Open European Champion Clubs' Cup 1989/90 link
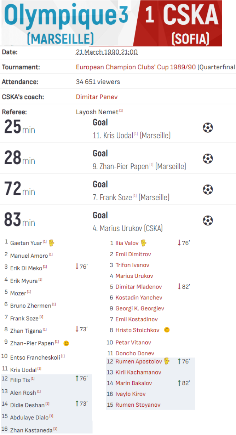The width and height of the screenshot is (236, 435). coord(136,67)
